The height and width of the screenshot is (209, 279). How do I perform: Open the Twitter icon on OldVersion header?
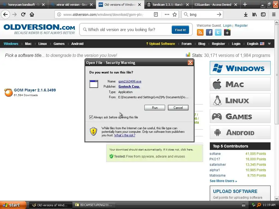tap(218, 33)
